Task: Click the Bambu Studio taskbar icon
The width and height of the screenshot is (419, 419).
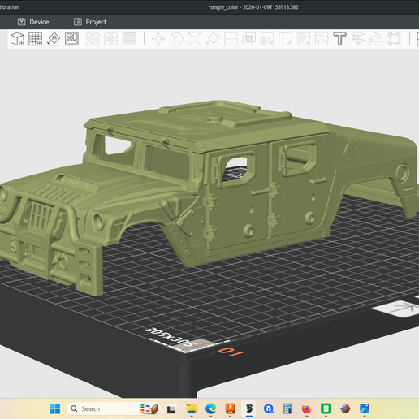Action: (x=249, y=408)
